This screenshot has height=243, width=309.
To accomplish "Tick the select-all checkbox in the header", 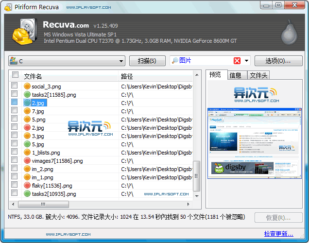I will tap(15, 75).
